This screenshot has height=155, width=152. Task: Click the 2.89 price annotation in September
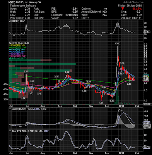click(x=67, y=72)
